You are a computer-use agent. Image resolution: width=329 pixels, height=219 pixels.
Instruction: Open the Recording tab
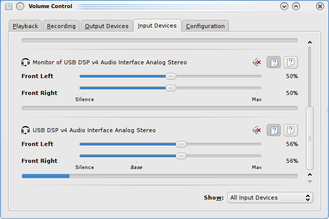61,26
